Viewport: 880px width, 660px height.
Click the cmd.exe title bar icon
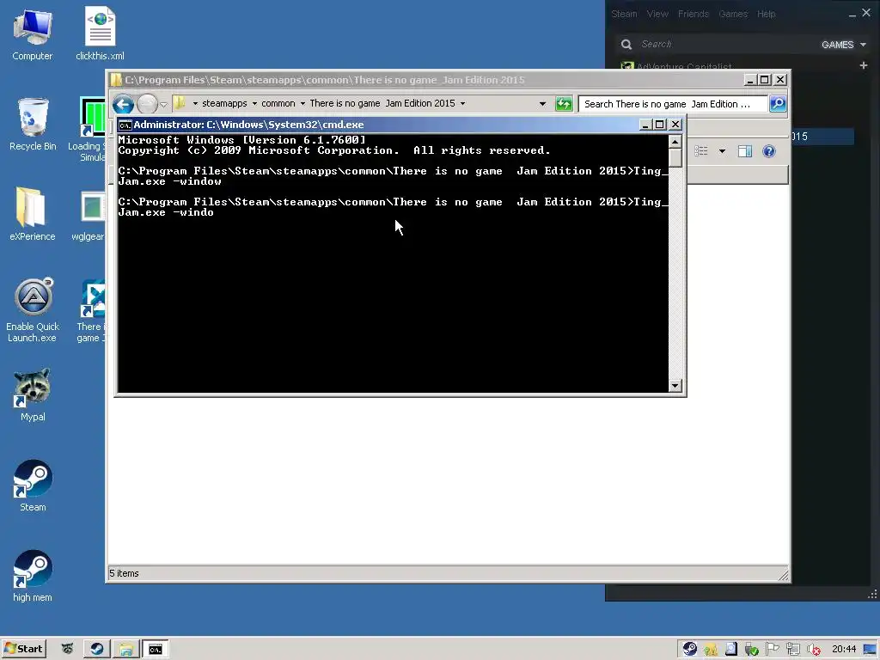125,125
